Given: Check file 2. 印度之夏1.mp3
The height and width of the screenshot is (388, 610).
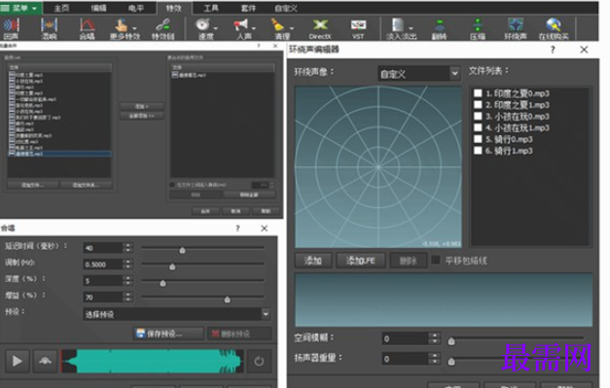Looking at the screenshot, I should pyautogui.click(x=478, y=105).
